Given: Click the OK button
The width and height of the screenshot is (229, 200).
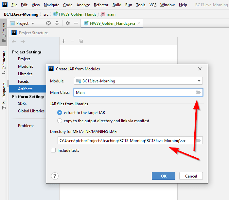Looking at the screenshot, I should pyautogui.click(x=164, y=176).
